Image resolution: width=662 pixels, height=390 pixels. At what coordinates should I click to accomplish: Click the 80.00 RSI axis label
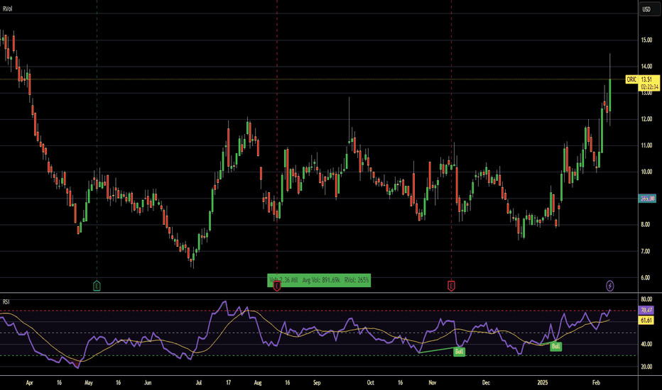(x=646, y=299)
